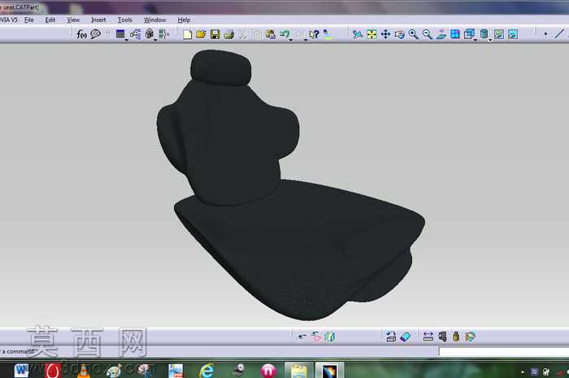Click the pink curve icon in bottom toolbar
Viewport: 569px width, 378px height.
316,337
